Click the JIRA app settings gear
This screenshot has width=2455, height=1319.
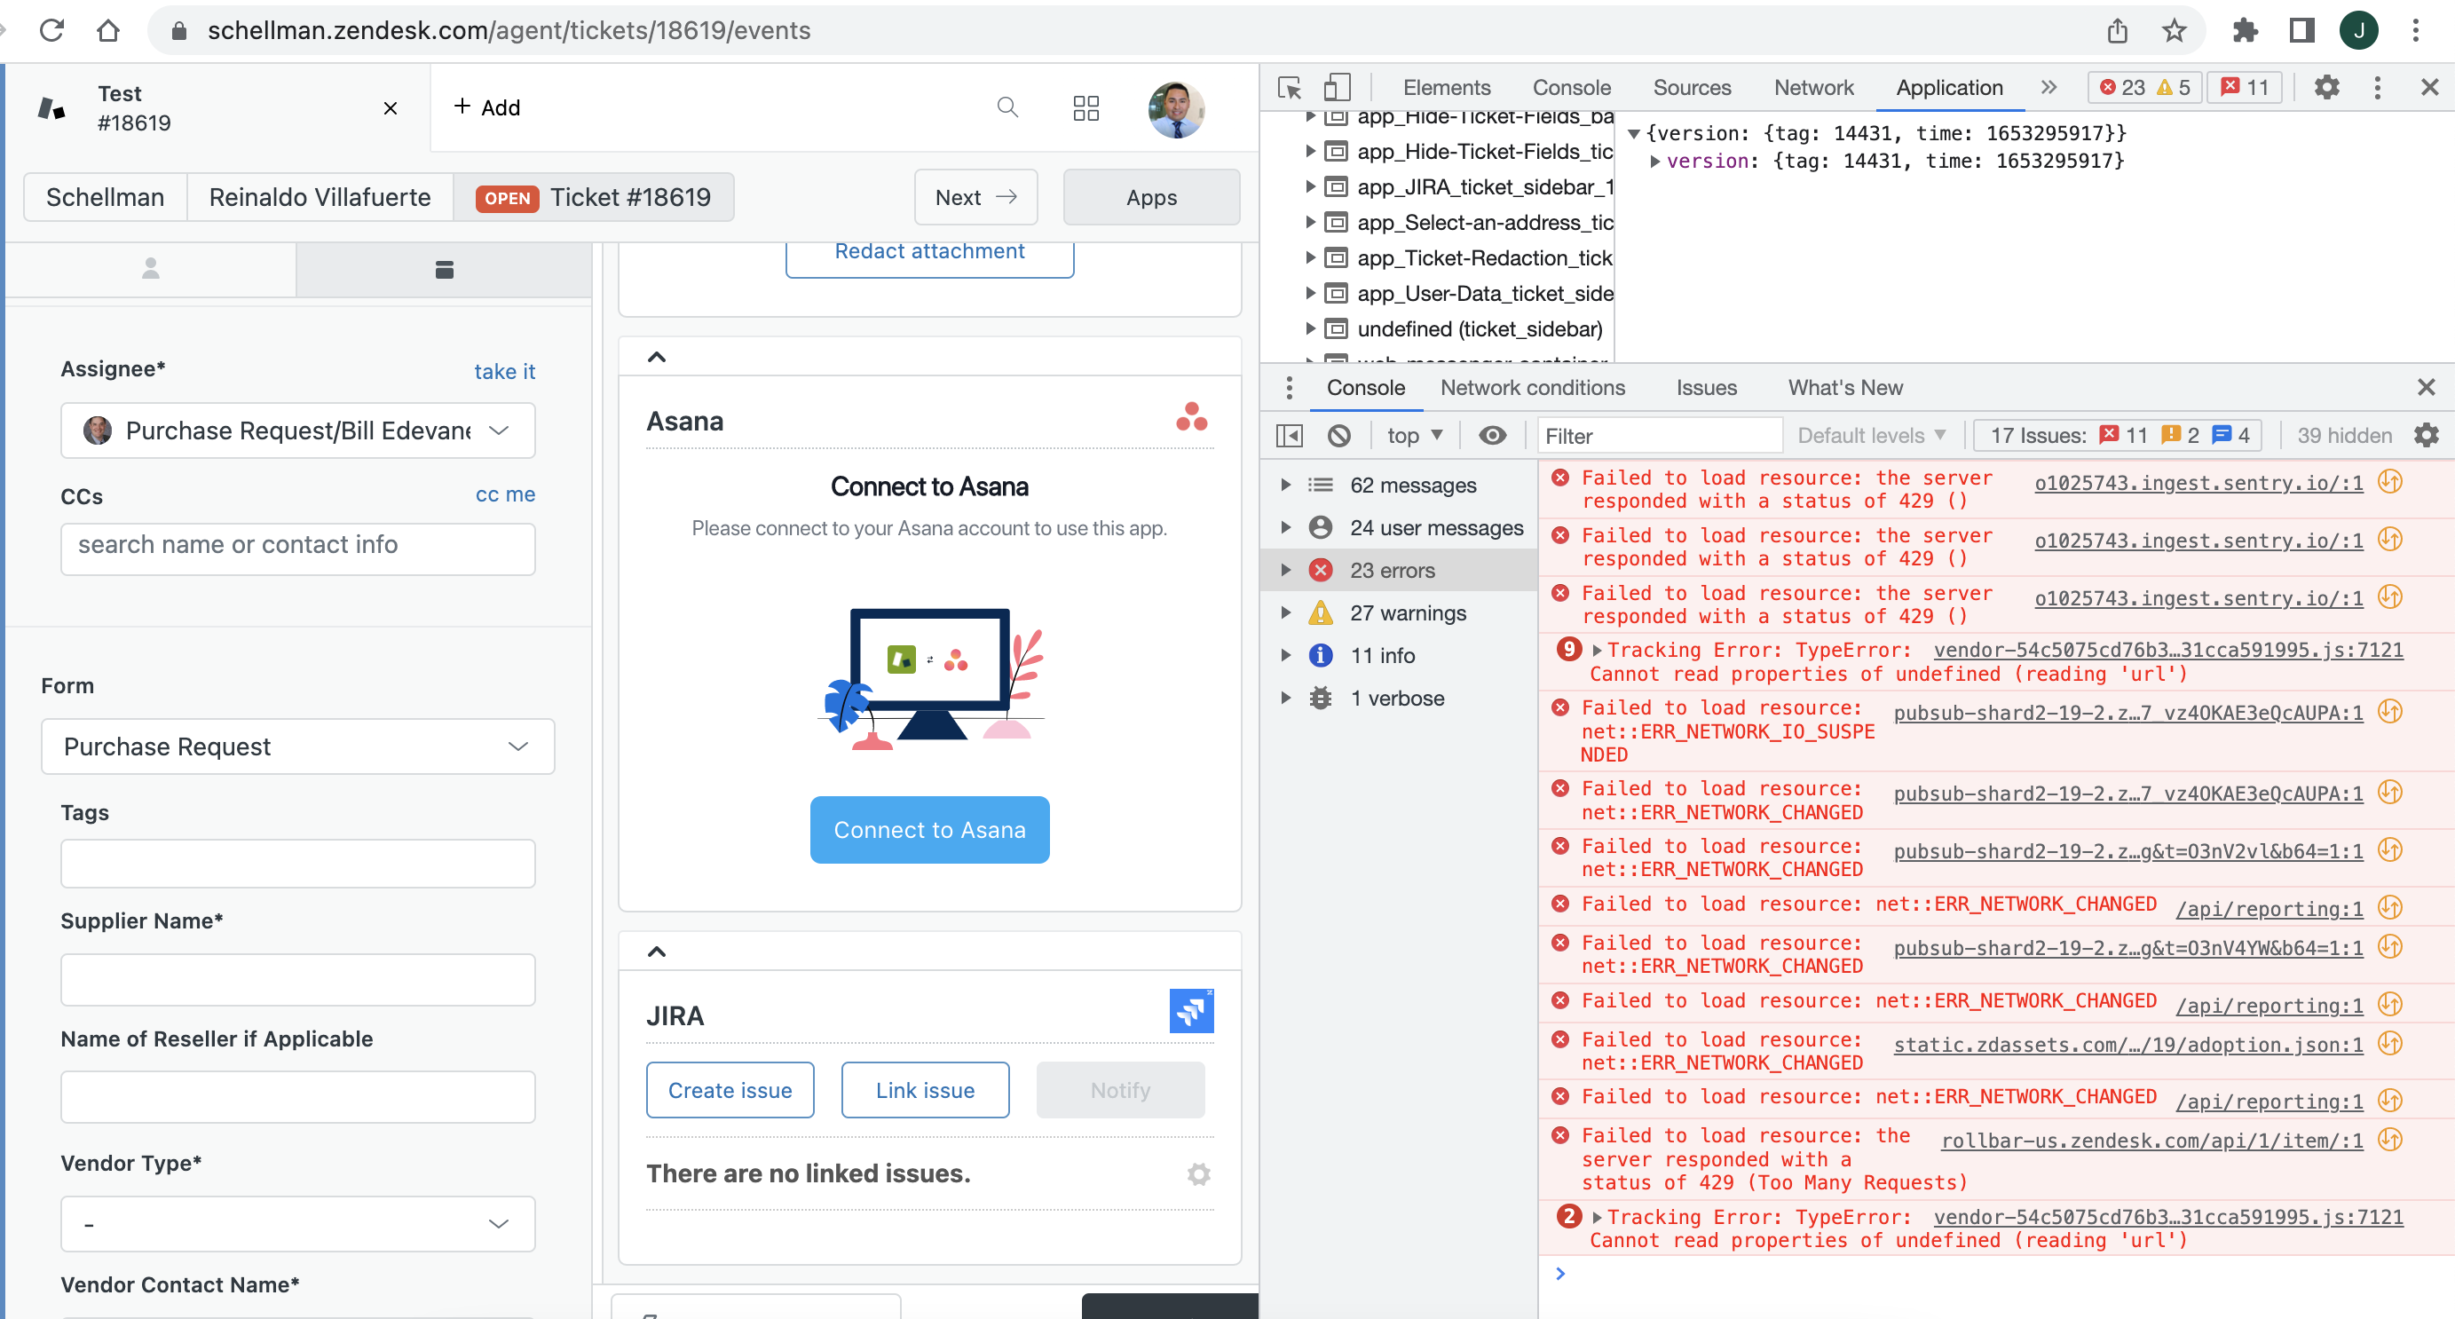[1198, 1174]
